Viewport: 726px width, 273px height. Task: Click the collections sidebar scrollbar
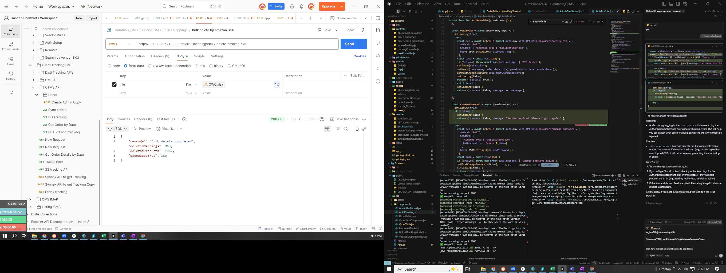point(100,172)
